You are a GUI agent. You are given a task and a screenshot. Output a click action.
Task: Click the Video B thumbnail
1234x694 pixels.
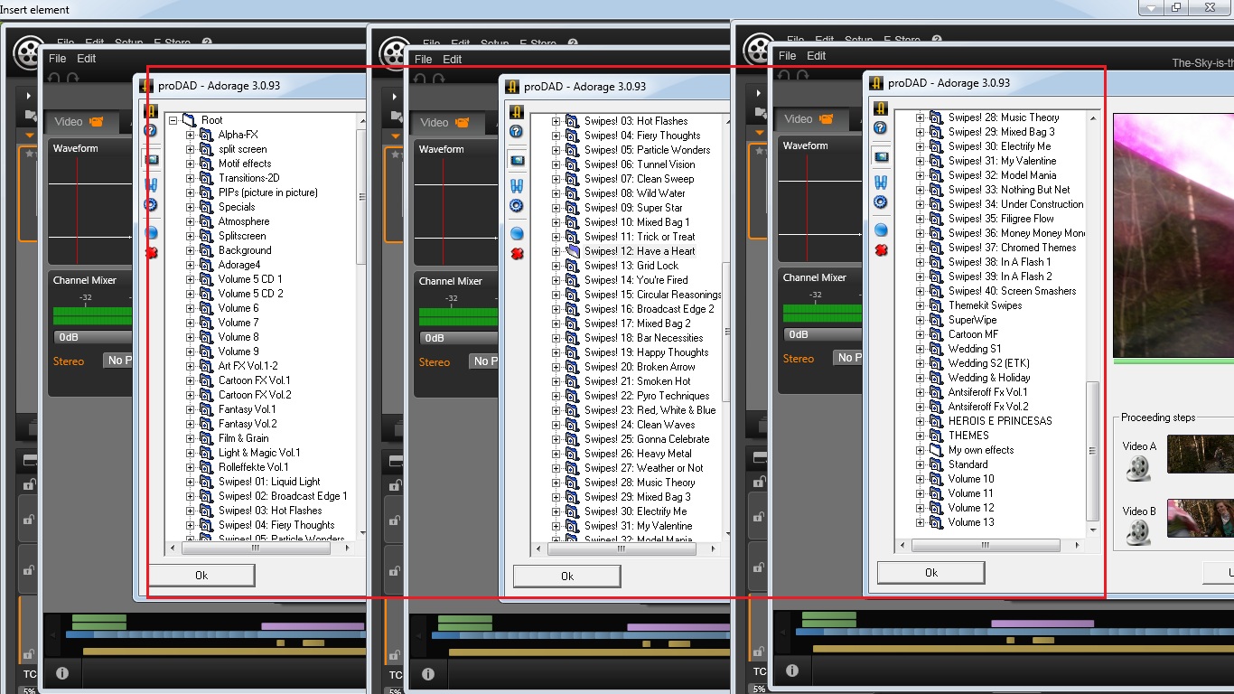pyautogui.click(x=1201, y=518)
